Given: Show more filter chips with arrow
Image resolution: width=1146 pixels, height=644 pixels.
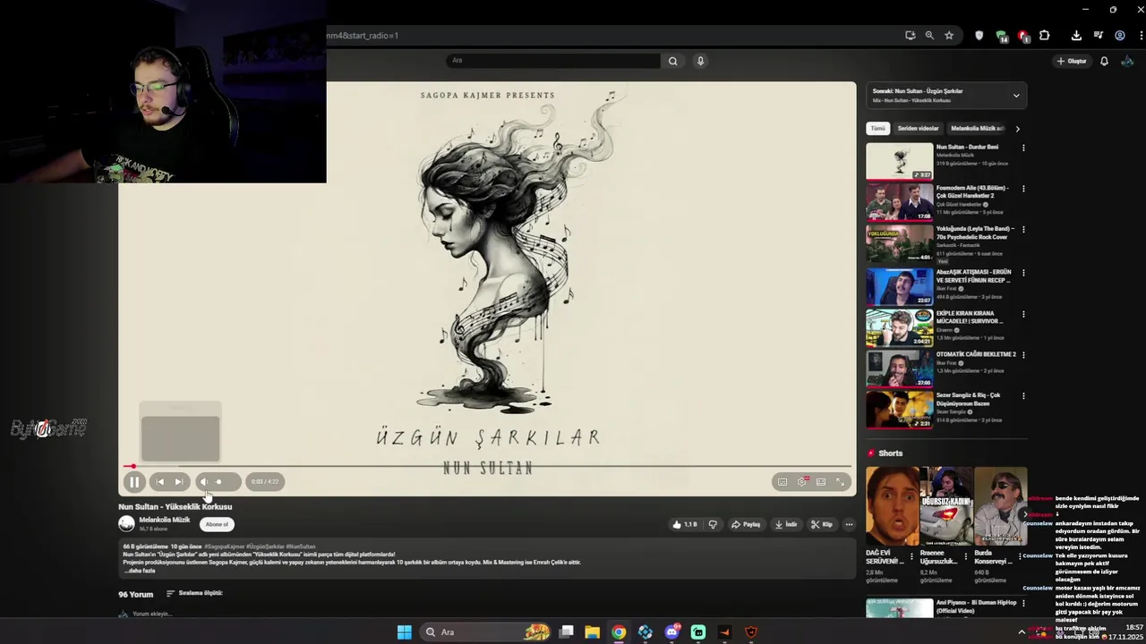Looking at the screenshot, I should 1017,129.
